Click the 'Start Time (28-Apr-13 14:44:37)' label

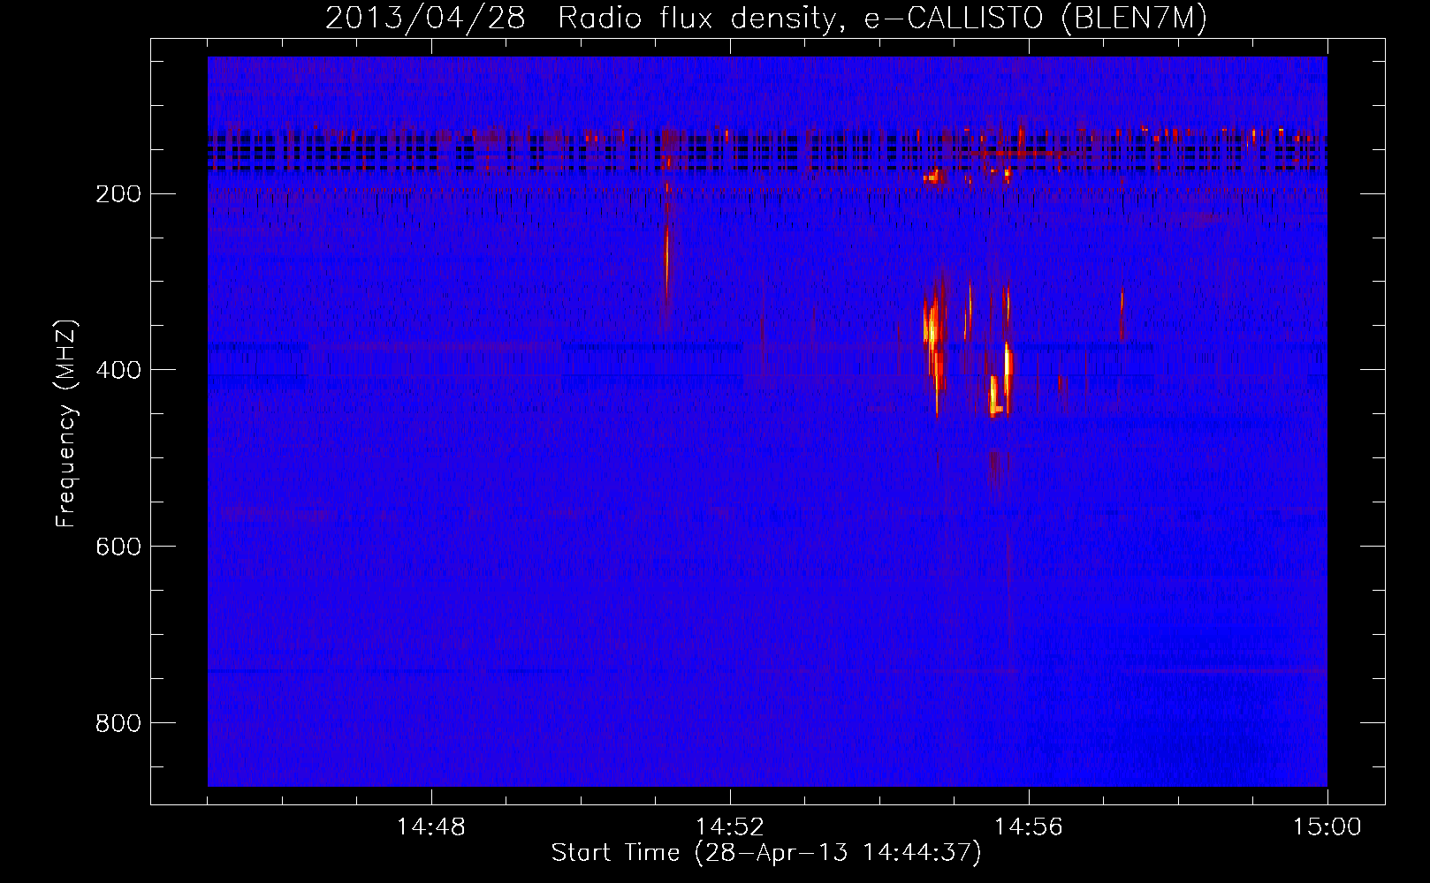click(x=766, y=853)
